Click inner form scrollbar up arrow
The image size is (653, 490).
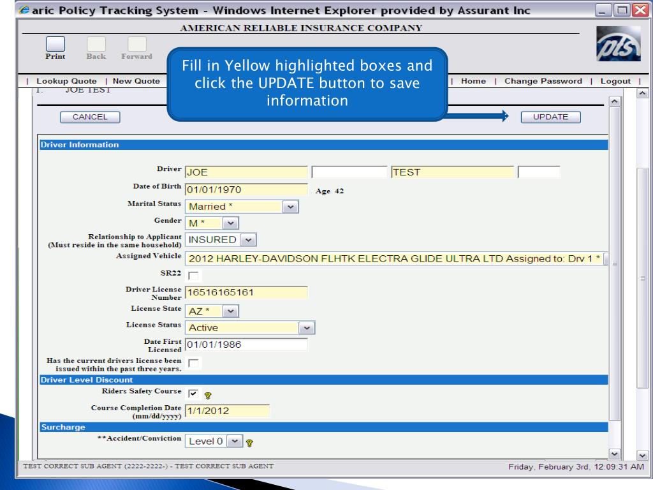[x=615, y=101]
